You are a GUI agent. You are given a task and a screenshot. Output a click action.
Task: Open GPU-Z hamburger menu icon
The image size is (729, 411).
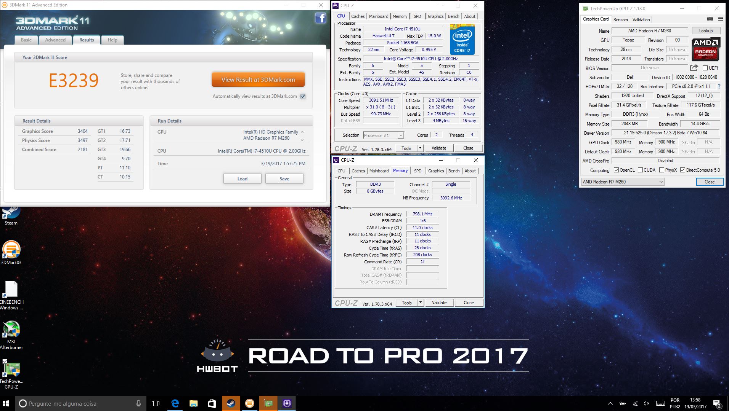(x=720, y=19)
